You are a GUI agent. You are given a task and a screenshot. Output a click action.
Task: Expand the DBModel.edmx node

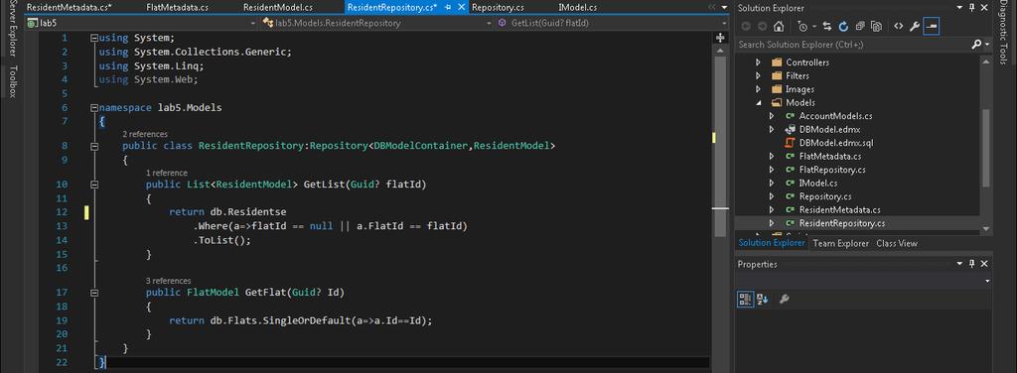(x=772, y=130)
